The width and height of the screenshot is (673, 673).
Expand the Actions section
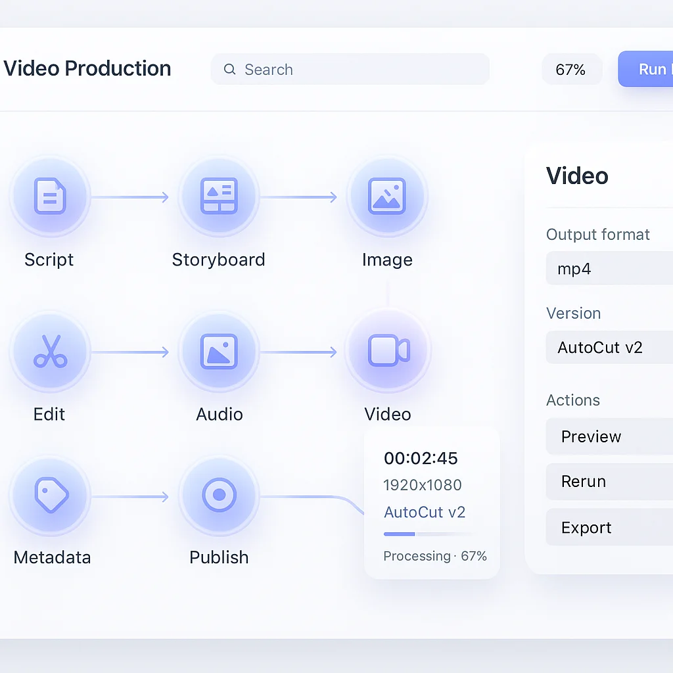573,400
